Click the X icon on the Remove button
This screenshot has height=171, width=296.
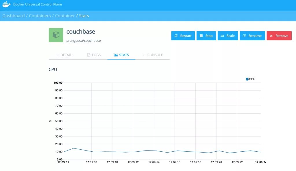271,36
